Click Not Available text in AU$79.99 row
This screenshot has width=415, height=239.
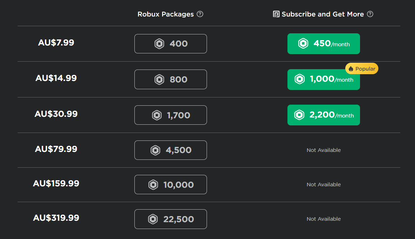coord(324,150)
